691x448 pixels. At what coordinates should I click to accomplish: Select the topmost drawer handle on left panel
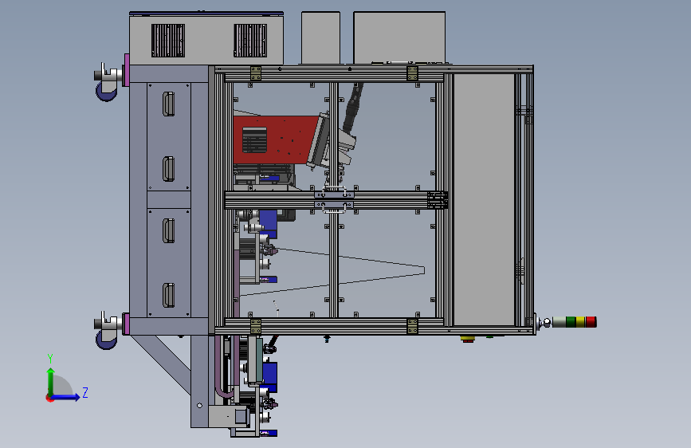pos(168,104)
